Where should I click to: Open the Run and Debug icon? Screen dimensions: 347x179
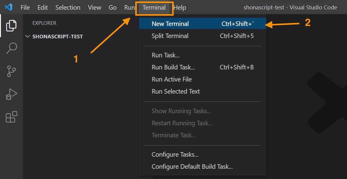pyautogui.click(x=11, y=94)
